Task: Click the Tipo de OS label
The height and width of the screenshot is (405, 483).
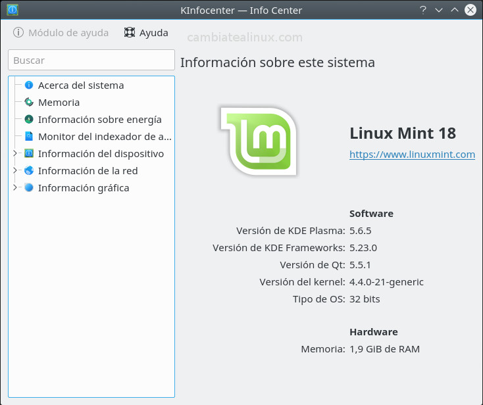Action: (318, 299)
